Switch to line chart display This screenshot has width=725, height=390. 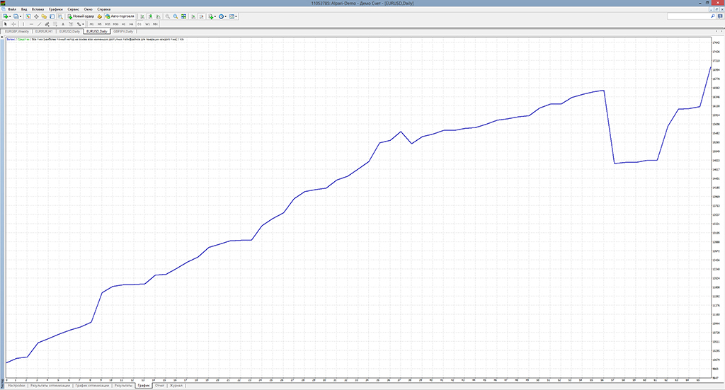(x=158, y=17)
